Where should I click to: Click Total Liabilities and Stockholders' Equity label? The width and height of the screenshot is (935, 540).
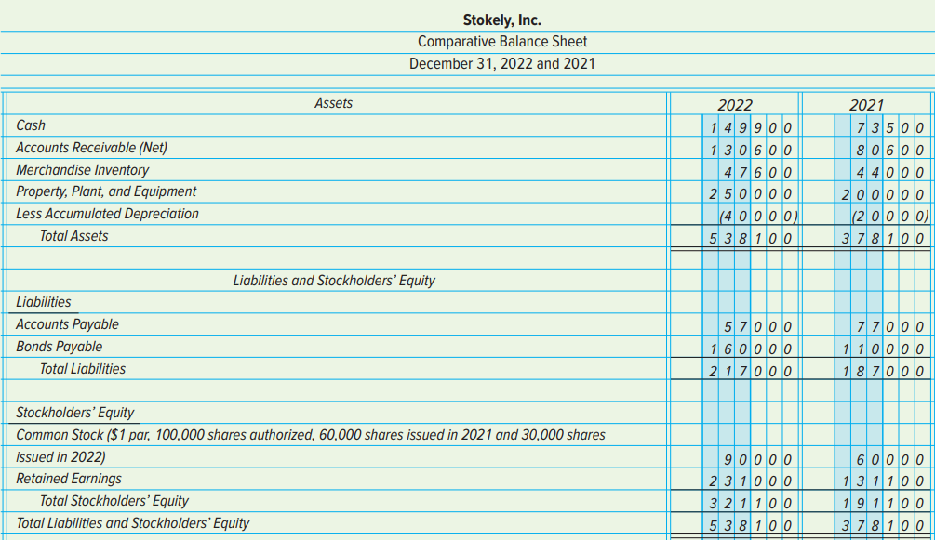133,523
